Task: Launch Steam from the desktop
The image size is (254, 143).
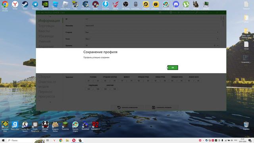Action: [x=25, y=5]
